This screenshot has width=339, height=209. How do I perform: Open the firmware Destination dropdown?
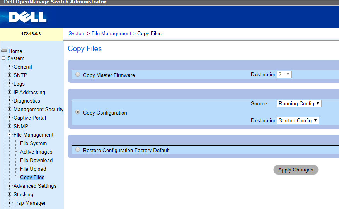click(284, 74)
